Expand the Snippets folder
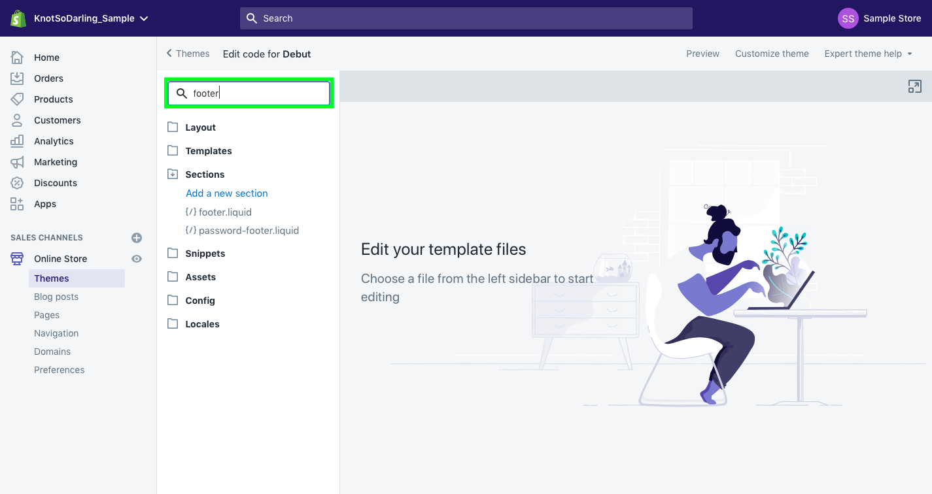 point(196,254)
